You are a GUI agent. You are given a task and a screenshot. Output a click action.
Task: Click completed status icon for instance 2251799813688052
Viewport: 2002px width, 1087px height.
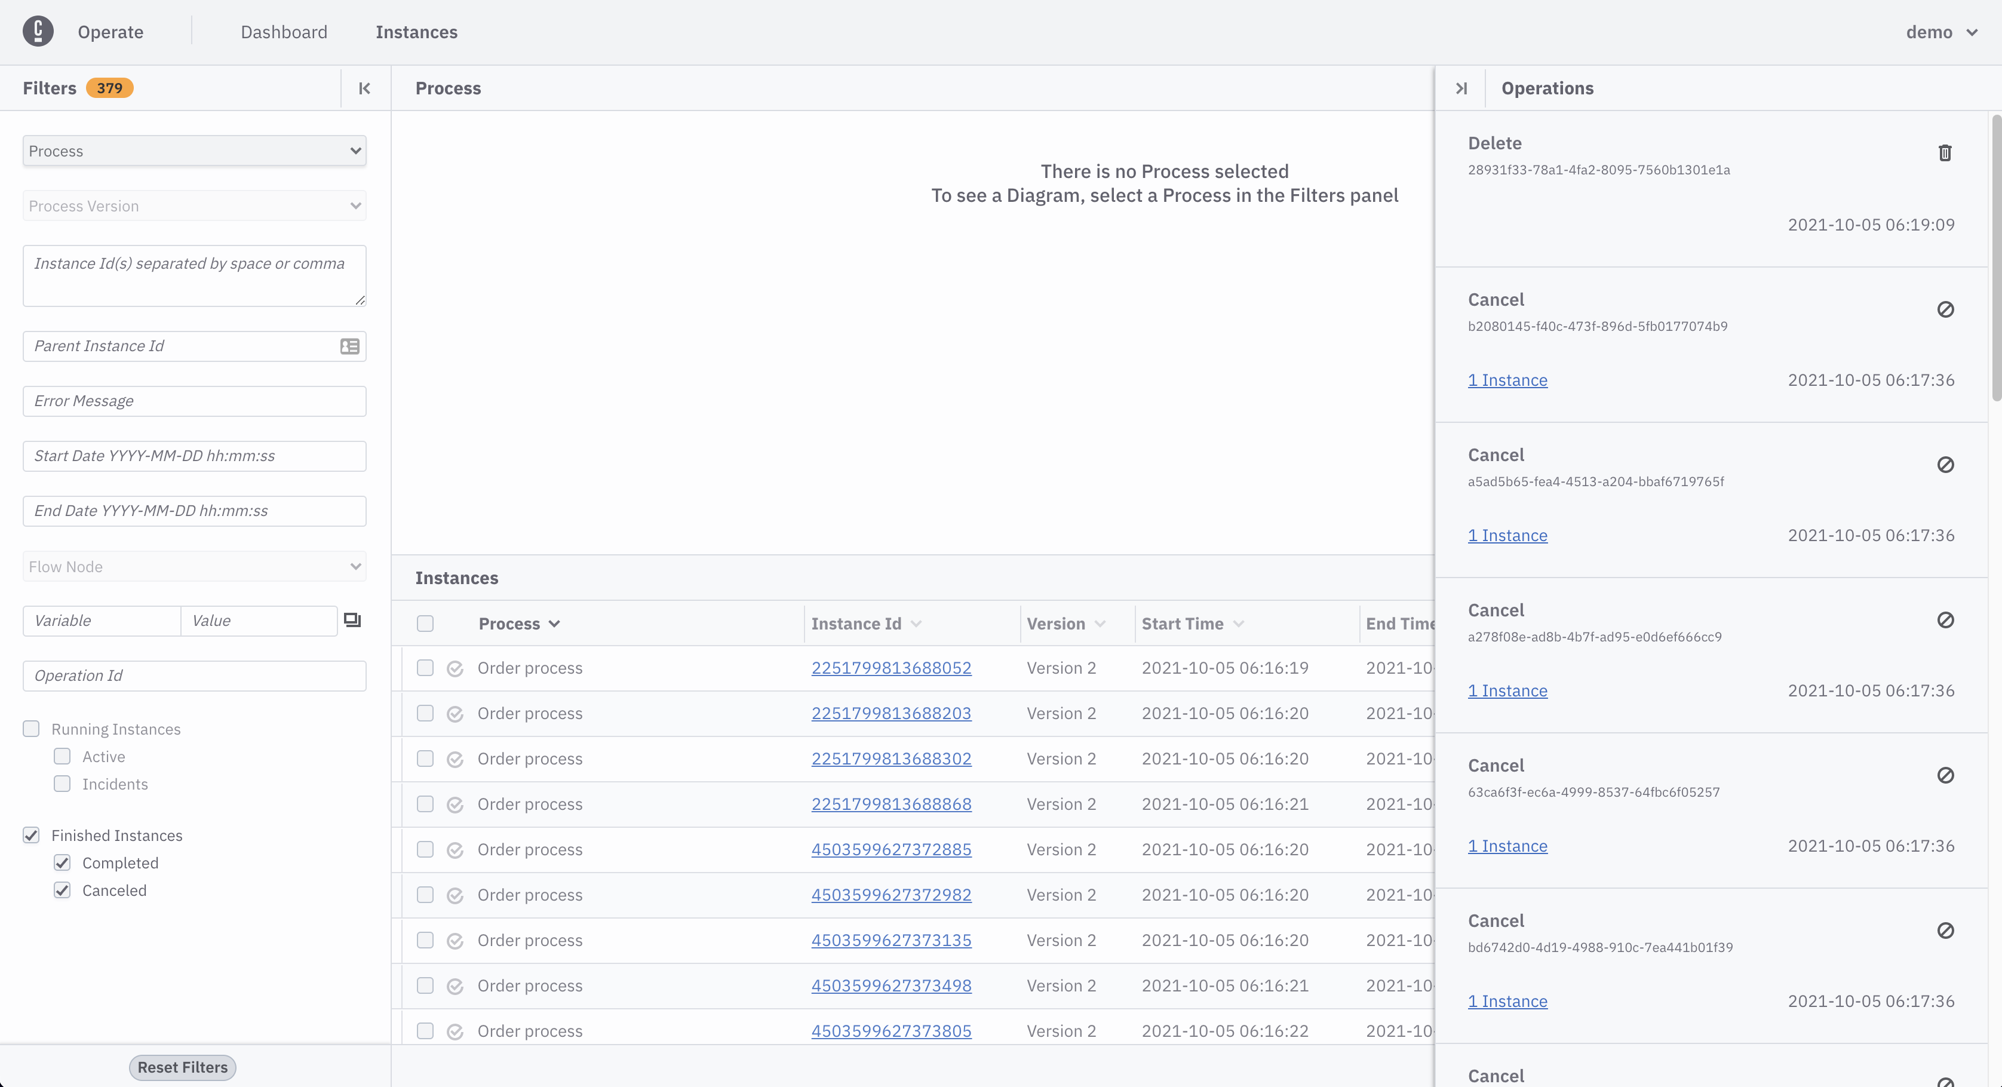pos(455,669)
